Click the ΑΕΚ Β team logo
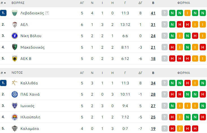The height and width of the screenshot is (133, 207). [15, 58]
